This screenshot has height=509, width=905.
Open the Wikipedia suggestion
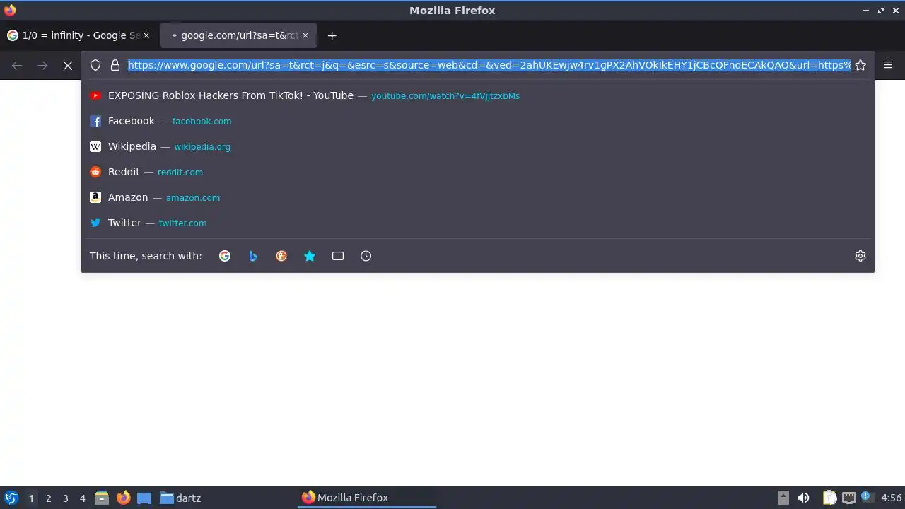(478, 146)
